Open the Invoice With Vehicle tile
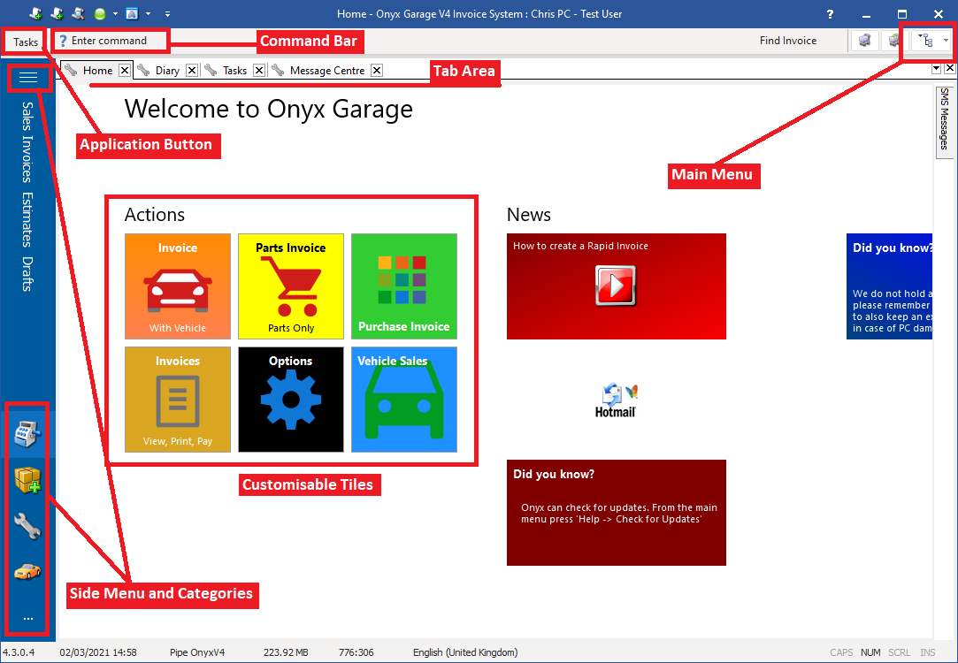 178,286
